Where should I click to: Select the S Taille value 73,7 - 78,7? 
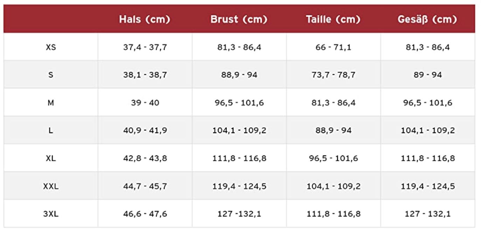(x=333, y=75)
